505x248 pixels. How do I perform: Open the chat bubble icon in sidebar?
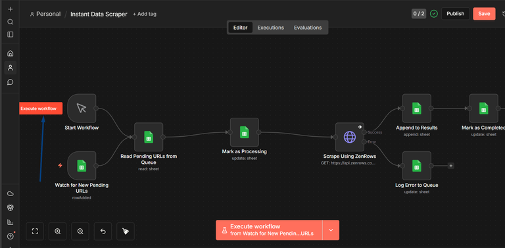11,82
